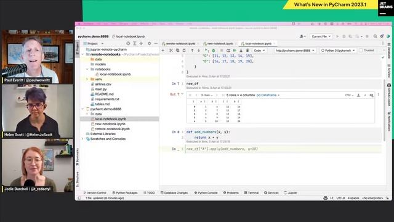Viewport: 394px width, 222px height.
Task: Go to next page of dataframe rows
Action: [x=217, y=95]
